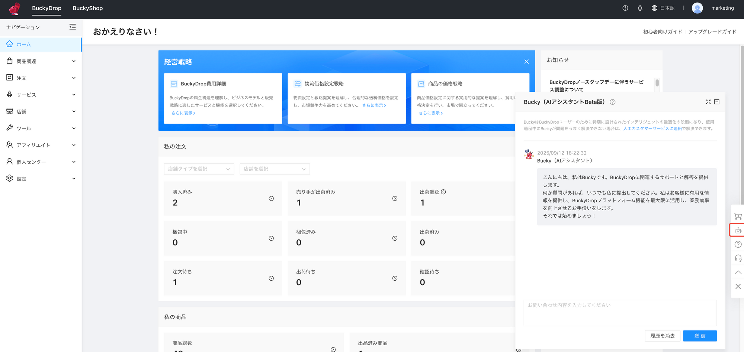Click さらに表示 under BuckyDrop費用詳細
The height and width of the screenshot is (352, 744).
(x=183, y=113)
